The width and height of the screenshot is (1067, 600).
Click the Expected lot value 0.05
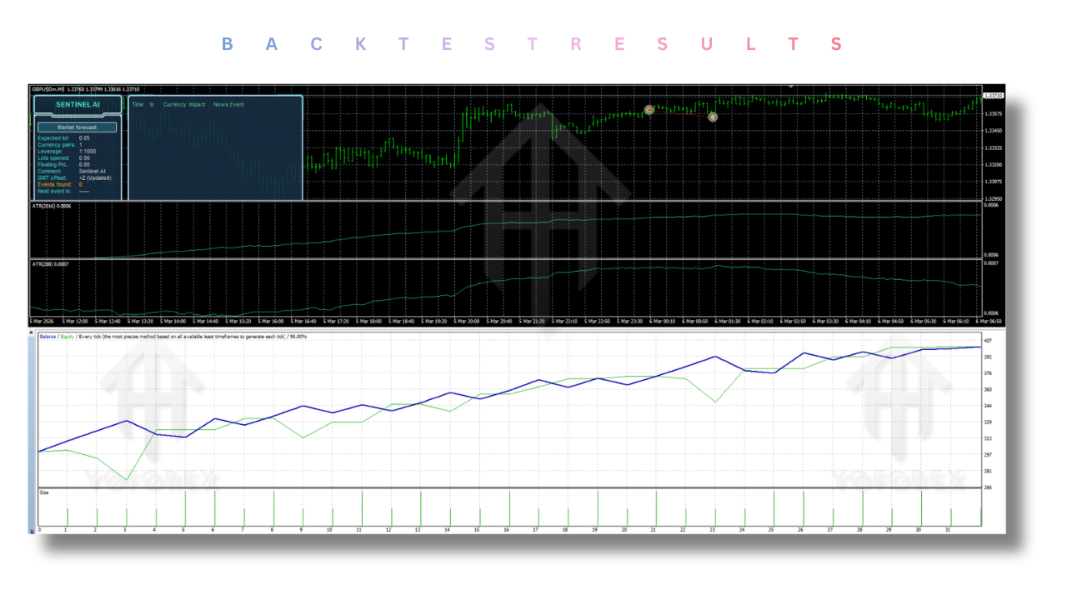84,137
